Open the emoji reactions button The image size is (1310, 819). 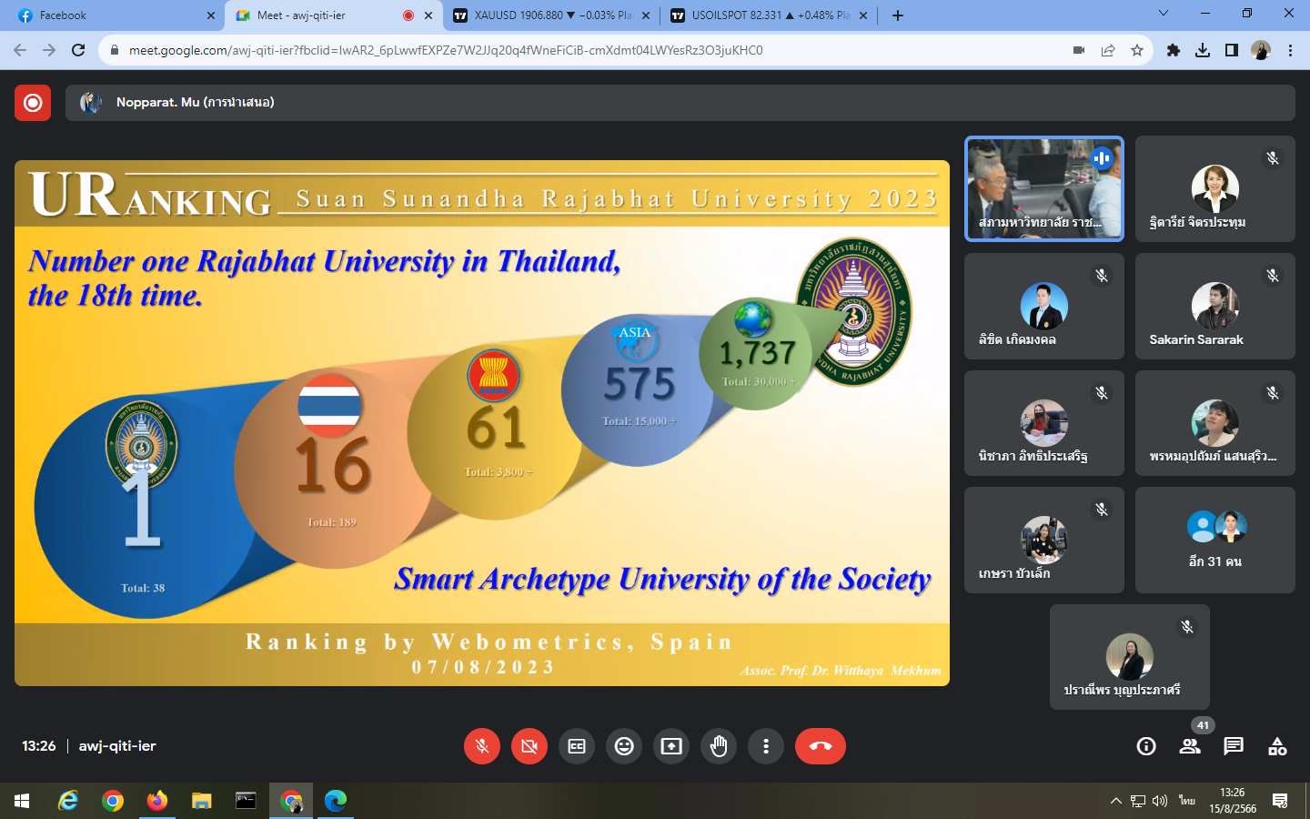click(x=624, y=746)
